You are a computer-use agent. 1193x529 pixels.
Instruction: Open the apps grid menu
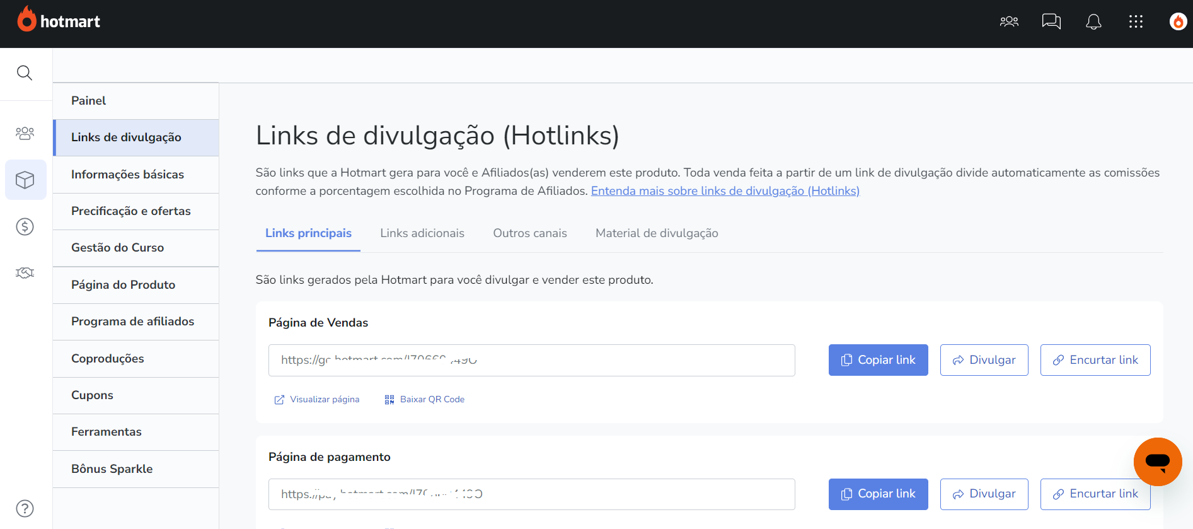click(x=1136, y=21)
